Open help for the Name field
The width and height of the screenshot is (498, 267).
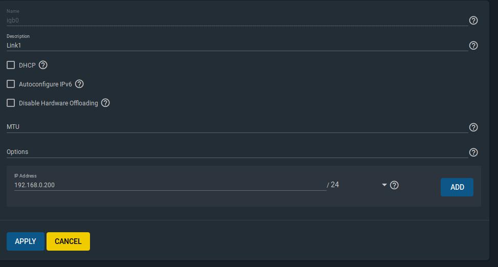click(x=473, y=20)
